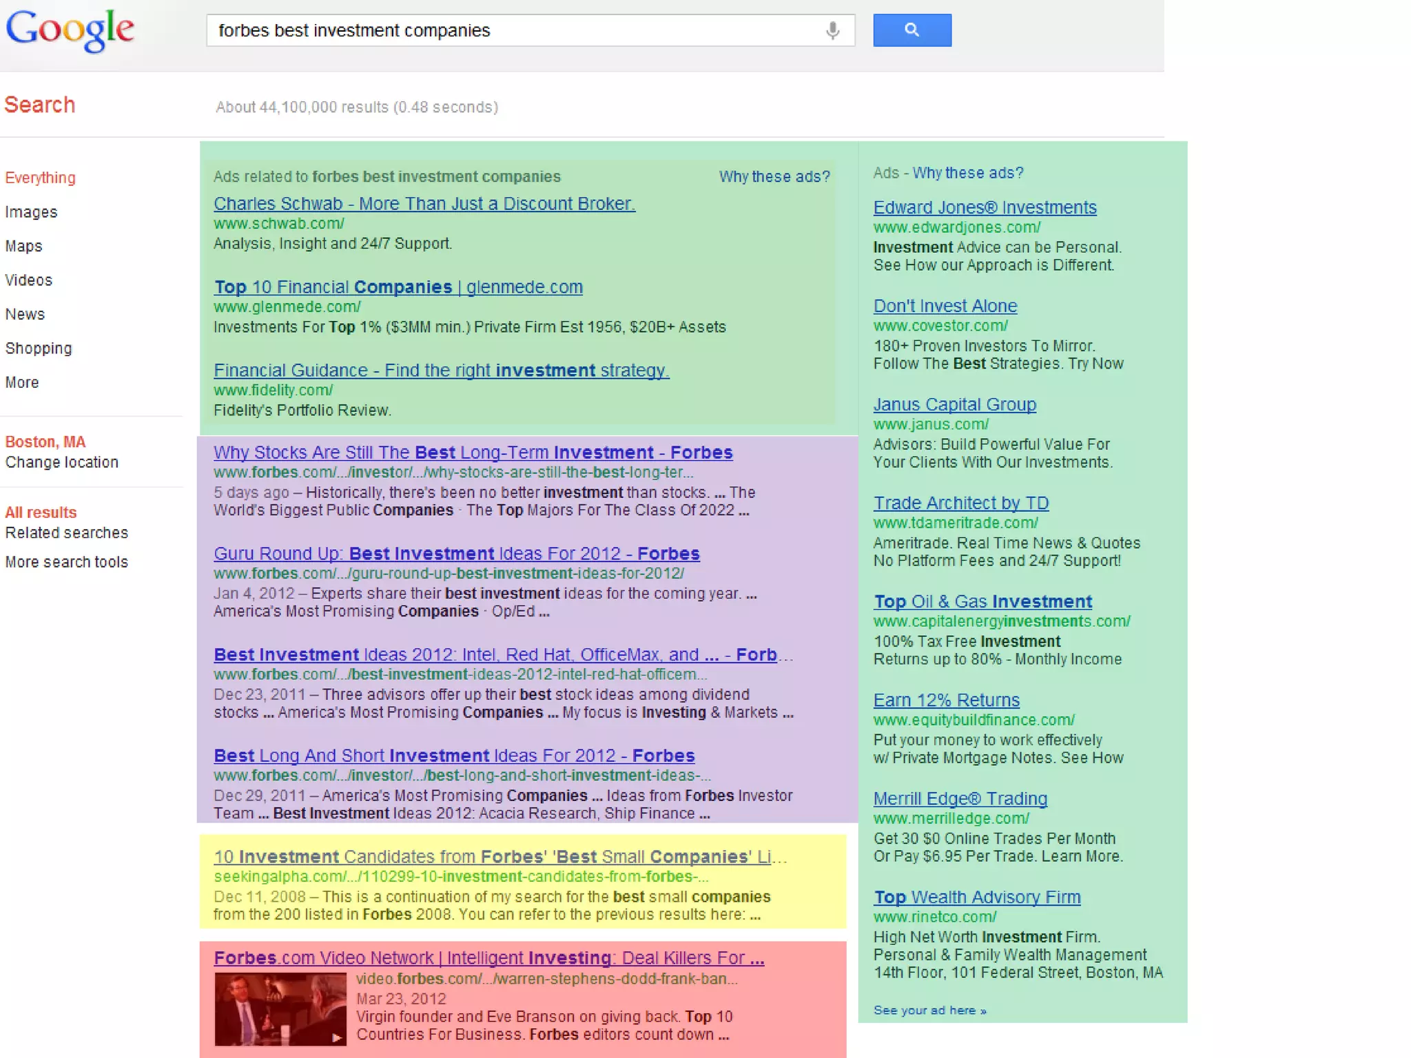Open the Edward Jones Investments ad
The height and width of the screenshot is (1058, 1411).
coord(985,207)
